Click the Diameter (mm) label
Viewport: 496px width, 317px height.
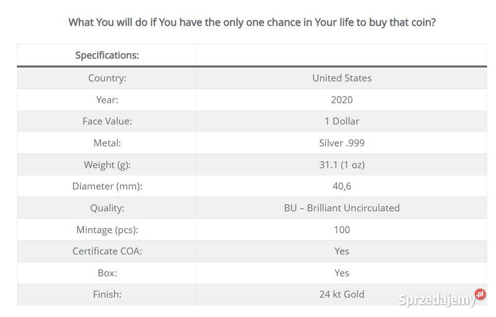point(107,186)
